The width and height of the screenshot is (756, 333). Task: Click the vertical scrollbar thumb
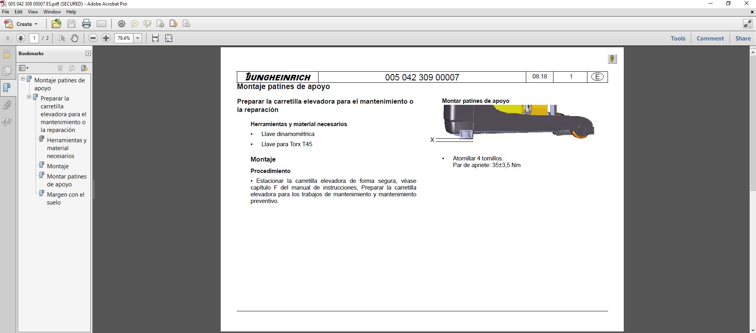752,123
